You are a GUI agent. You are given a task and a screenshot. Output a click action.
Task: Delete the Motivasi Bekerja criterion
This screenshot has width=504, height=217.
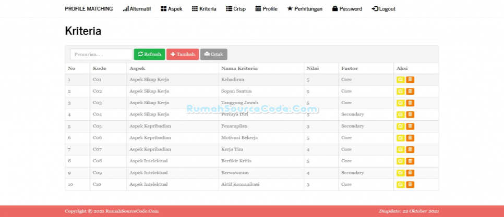410,138
